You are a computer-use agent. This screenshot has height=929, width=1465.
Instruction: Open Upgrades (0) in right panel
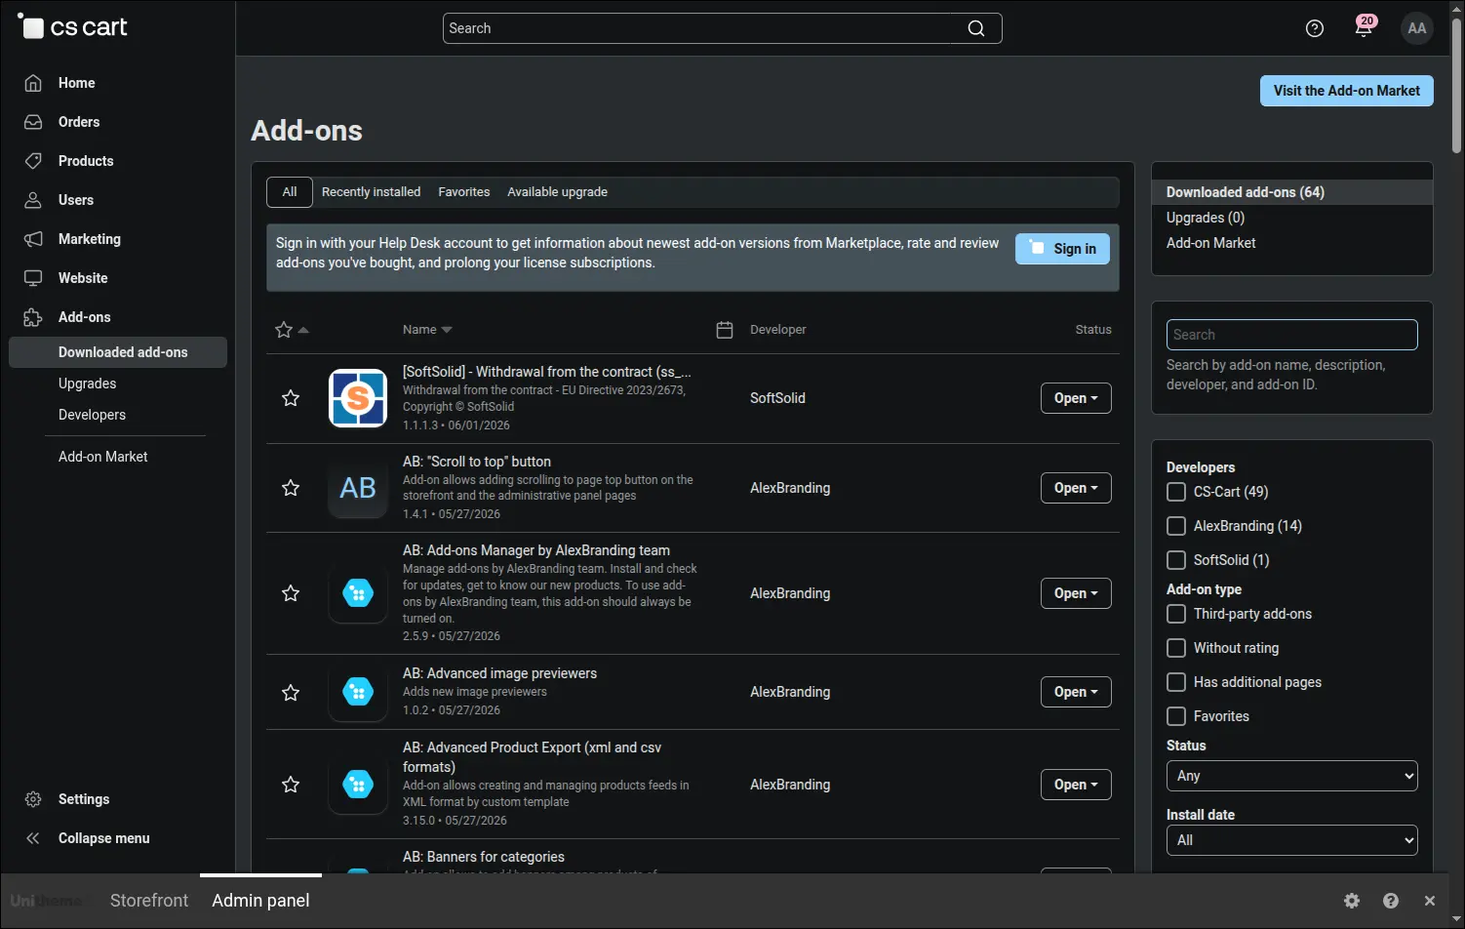coord(1206,218)
